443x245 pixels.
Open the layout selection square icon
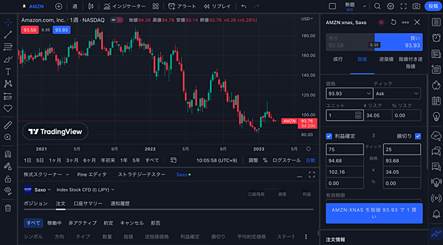point(332,7)
